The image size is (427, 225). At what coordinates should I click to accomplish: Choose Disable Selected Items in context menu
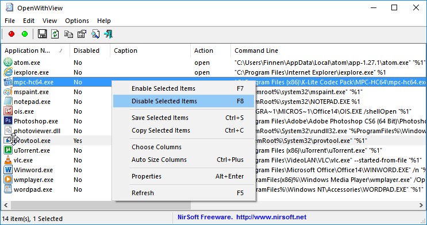click(x=184, y=101)
